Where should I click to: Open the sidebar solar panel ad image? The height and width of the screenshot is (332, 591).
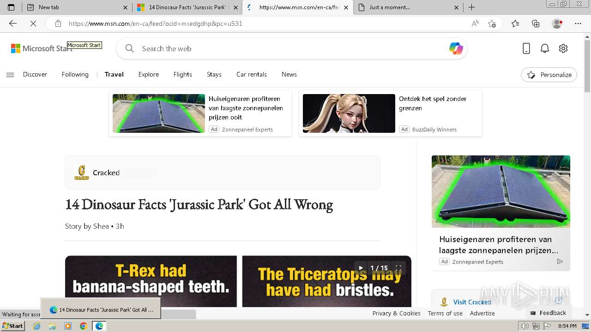pyautogui.click(x=501, y=191)
